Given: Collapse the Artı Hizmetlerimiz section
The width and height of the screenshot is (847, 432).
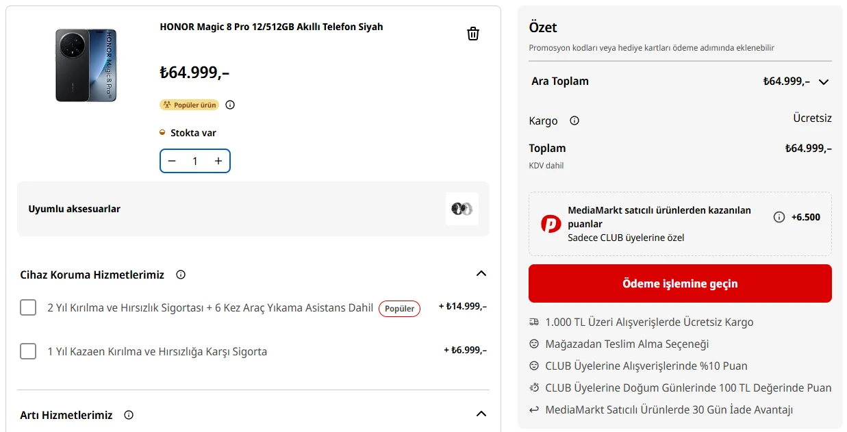Looking at the screenshot, I should (481, 414).
